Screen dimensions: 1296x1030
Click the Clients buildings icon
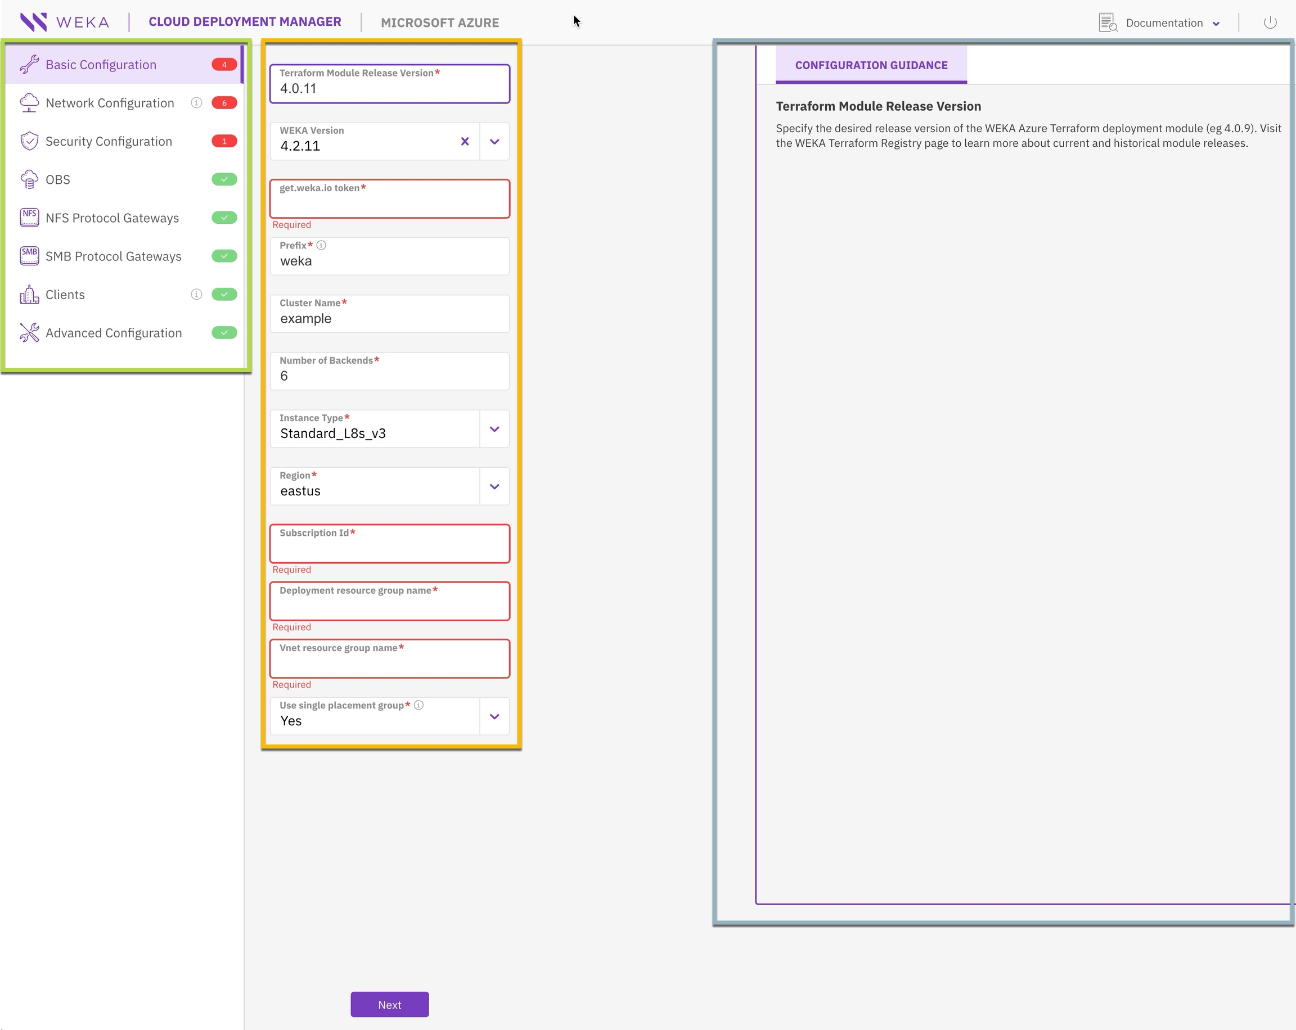coord(29,295)
